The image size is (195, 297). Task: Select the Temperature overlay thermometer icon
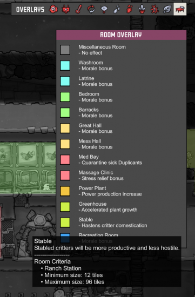coord(79,9)
